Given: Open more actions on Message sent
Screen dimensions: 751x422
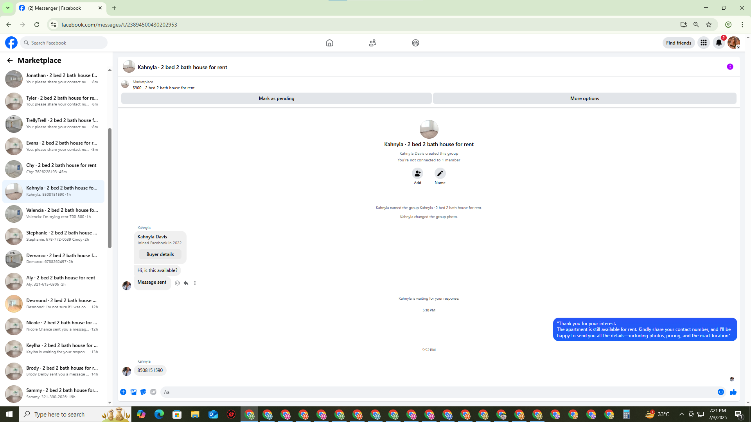Looking at the screenshot, I should 195,283.
